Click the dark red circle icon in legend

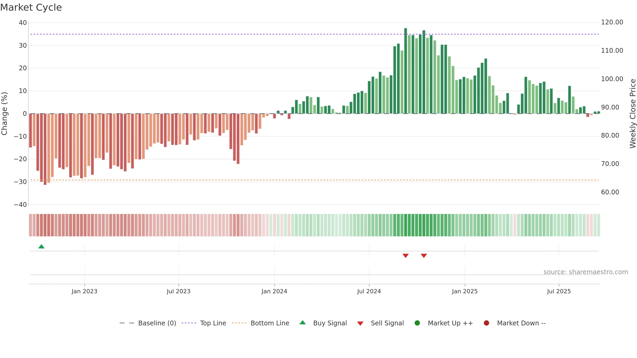487,323
